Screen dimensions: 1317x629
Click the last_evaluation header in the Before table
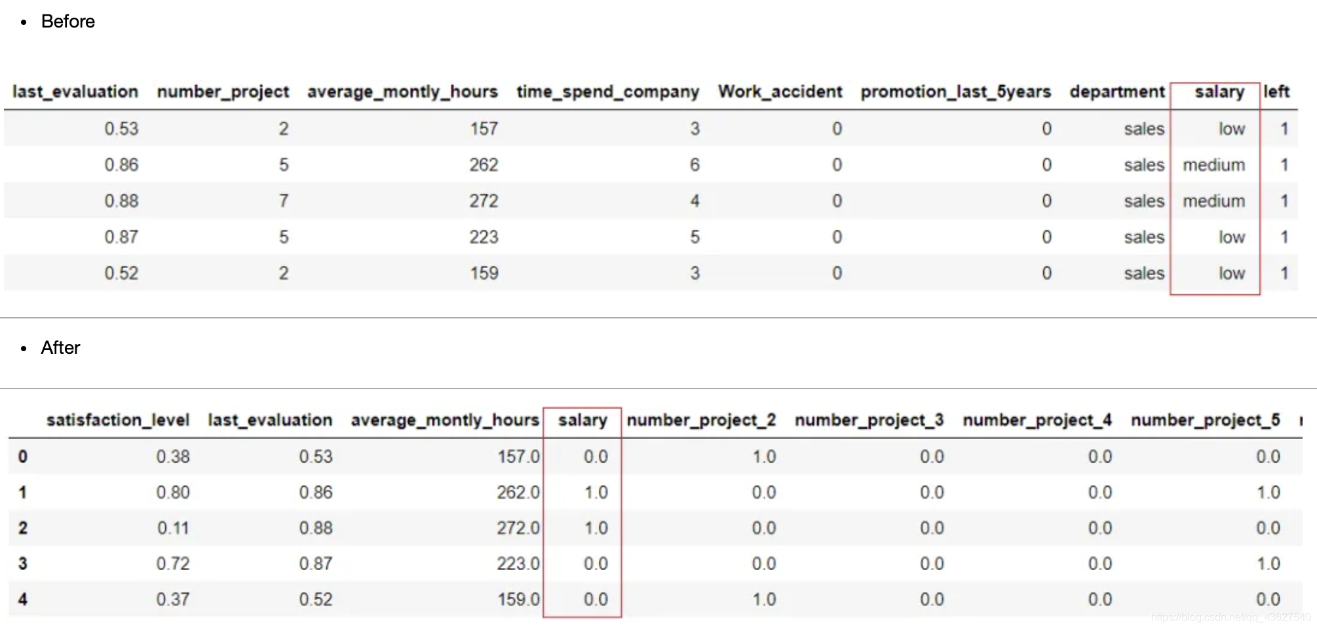click(75, 92)
